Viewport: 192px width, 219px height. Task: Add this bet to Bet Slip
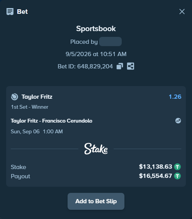96,201
